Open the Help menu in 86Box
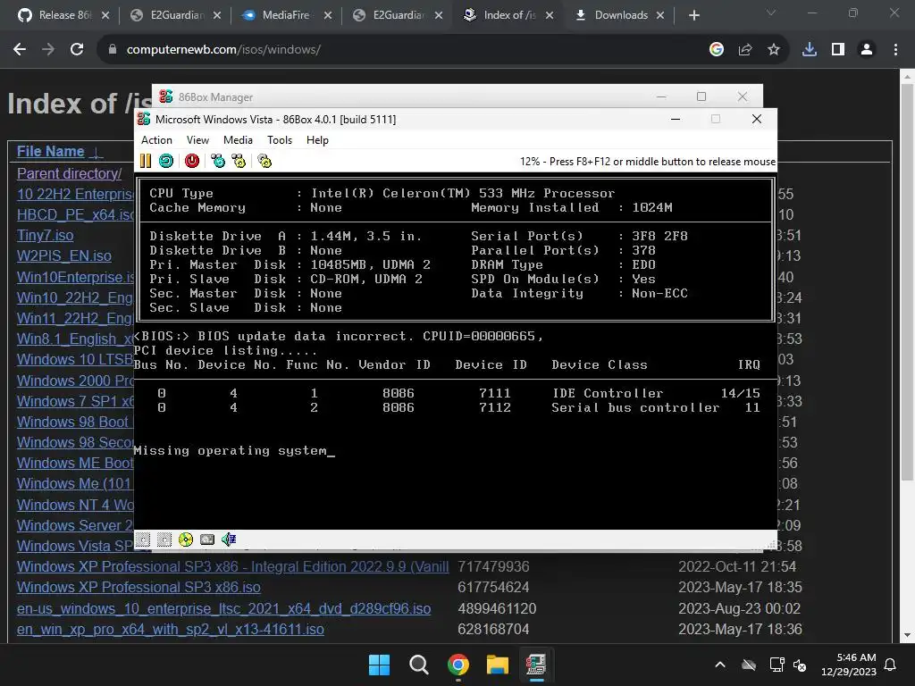Viewport: 915px width, 686px height. [317, 140]
